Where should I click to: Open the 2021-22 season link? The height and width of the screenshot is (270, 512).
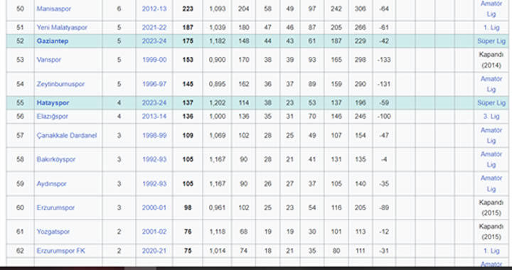(154, 28)
